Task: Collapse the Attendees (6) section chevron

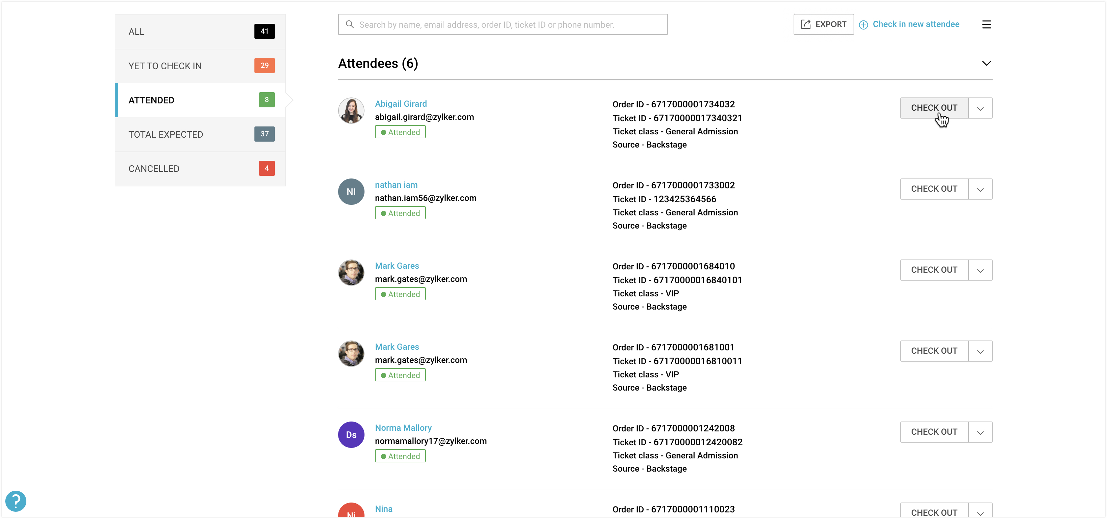Action: (986, 64)
